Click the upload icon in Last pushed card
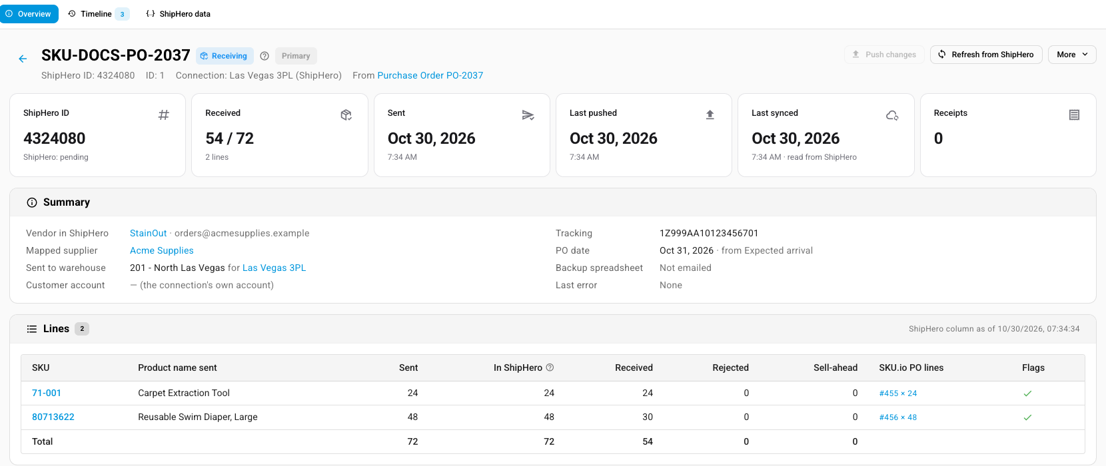The image size is (1106, 466). (x=710, y=115)
